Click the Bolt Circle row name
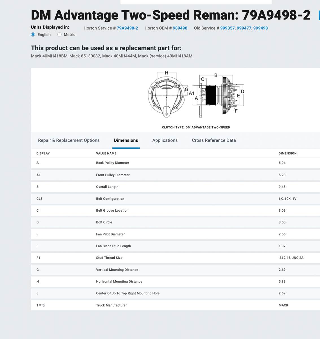The height and width of the screenshot is (339, 320). tap(104, 222)
